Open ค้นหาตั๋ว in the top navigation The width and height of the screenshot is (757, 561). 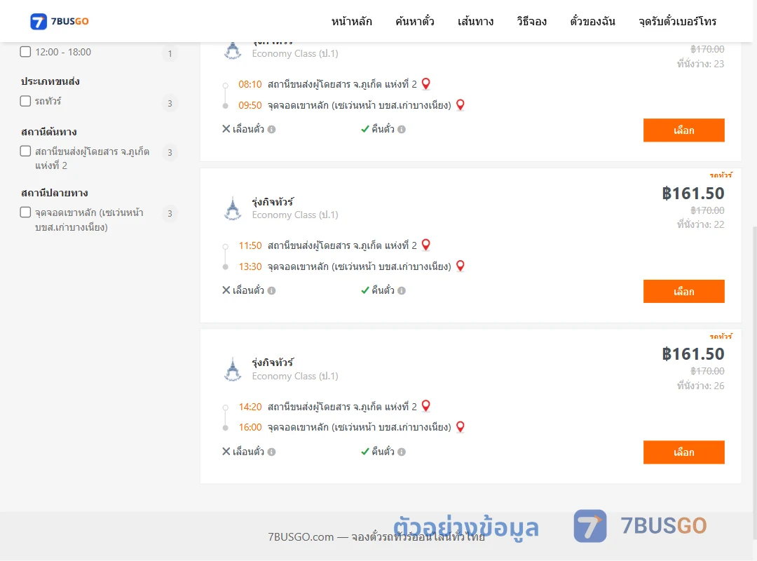[415, 21]
